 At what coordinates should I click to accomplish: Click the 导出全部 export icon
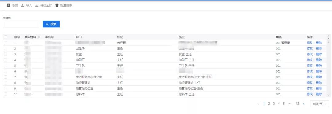coord(37,5)
